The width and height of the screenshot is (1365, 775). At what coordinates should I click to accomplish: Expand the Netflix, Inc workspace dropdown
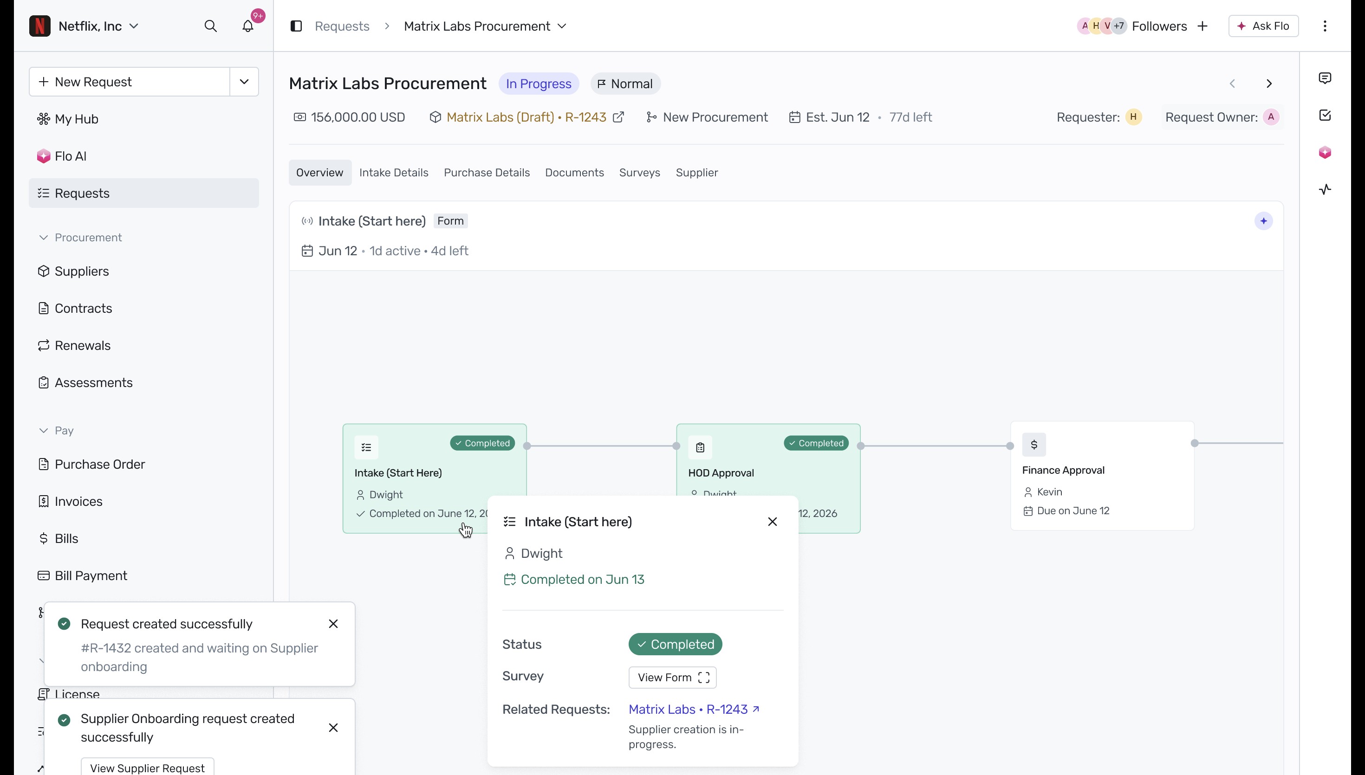134,26
